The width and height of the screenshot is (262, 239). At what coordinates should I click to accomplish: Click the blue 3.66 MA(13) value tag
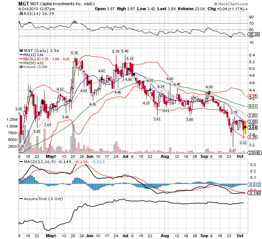(253, 122)
